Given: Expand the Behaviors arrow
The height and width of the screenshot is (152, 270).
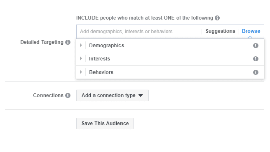Looking at the screenshot, I should (81, 72).
